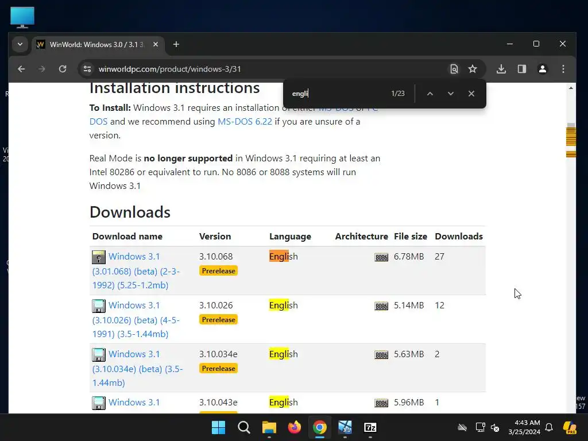Open Windows taskbar Search
The width and height of the screenshot is (588, 441).
tap(243, 427)
